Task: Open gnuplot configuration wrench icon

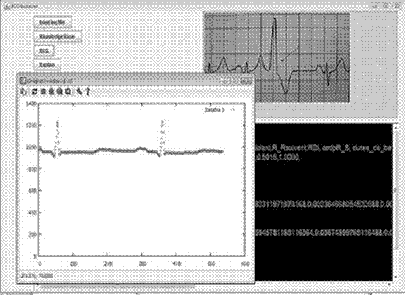Action: tap(80, 91)
